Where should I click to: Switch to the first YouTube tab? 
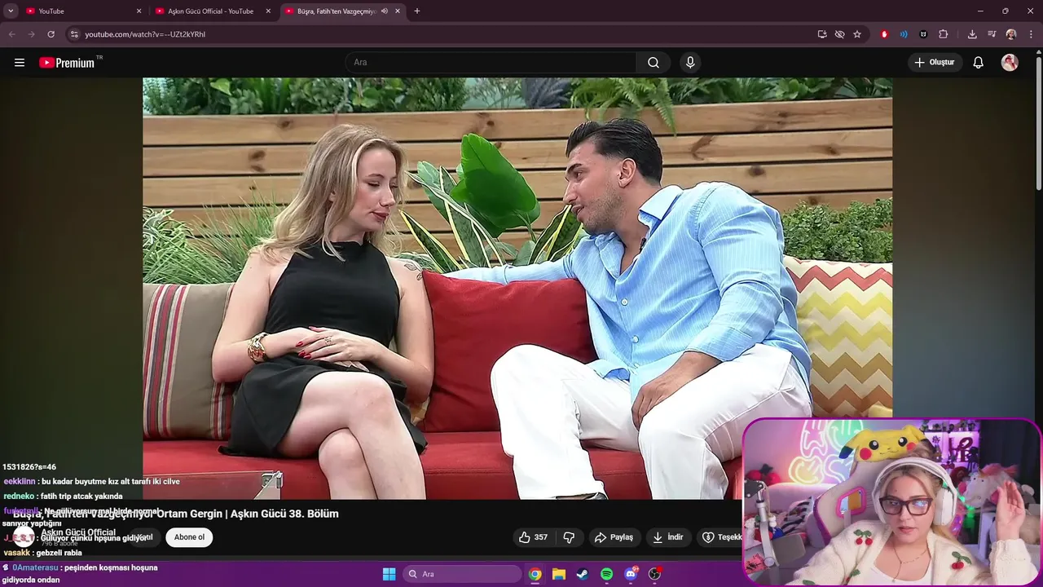pyautogui.click(x=81, y=11)
